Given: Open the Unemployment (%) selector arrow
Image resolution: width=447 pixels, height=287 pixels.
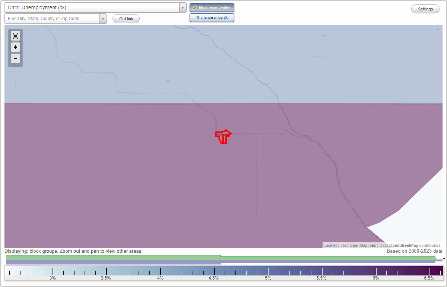Looking at the screenshot, I should click(x=182, y=7).
